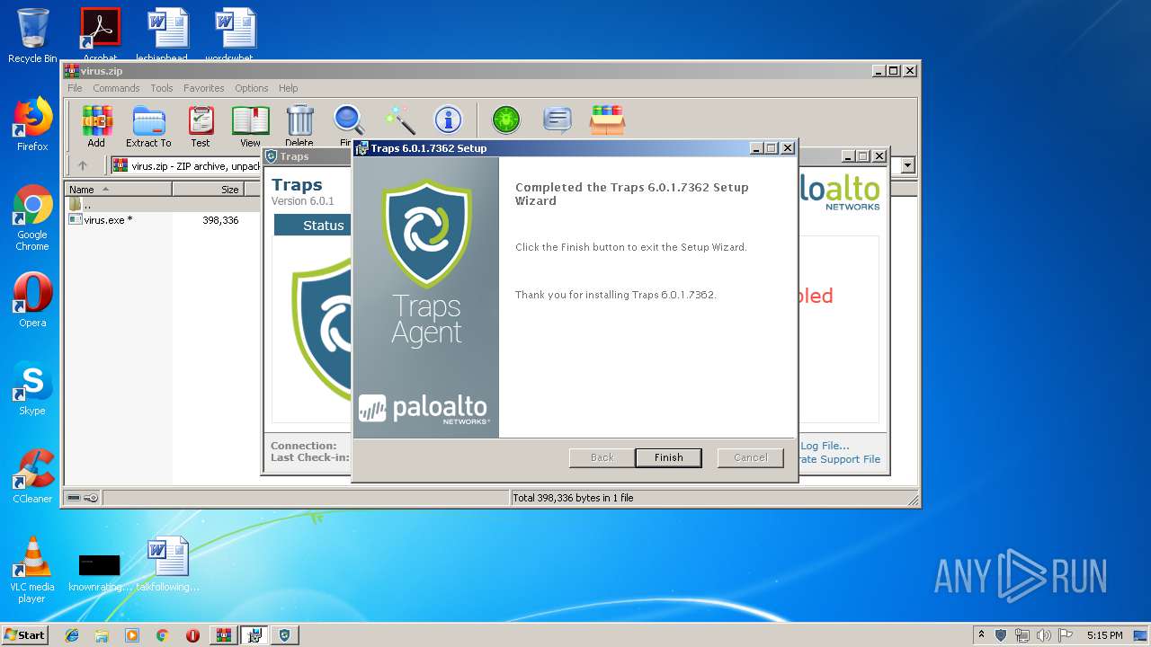Click the drive/key icon in WinRAR status bar

[x=83, y=498]
